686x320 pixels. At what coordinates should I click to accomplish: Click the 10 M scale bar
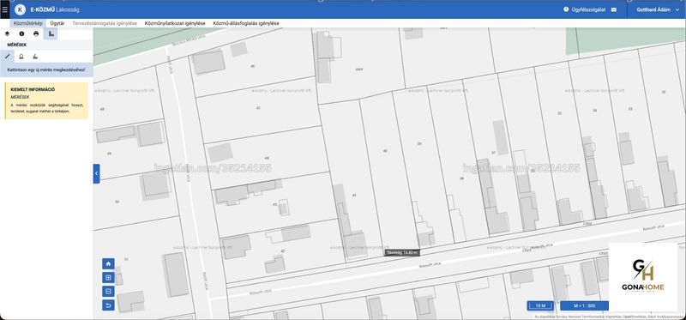(x=540, y=305)
